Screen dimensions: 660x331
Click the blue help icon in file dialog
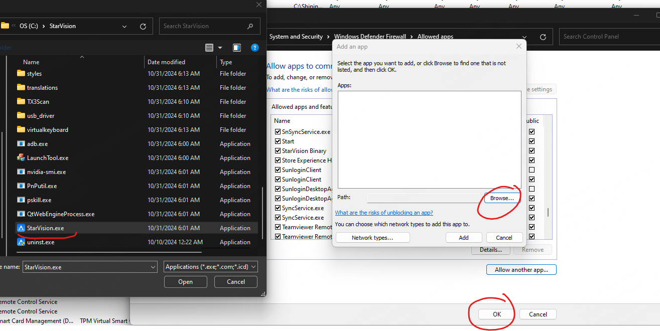click(x=254, y=48)
